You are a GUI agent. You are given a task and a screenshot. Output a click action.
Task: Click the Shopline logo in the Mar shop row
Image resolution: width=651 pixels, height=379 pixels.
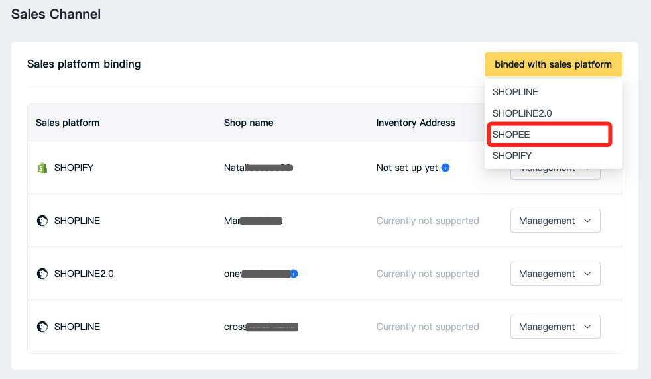(42, 221)
